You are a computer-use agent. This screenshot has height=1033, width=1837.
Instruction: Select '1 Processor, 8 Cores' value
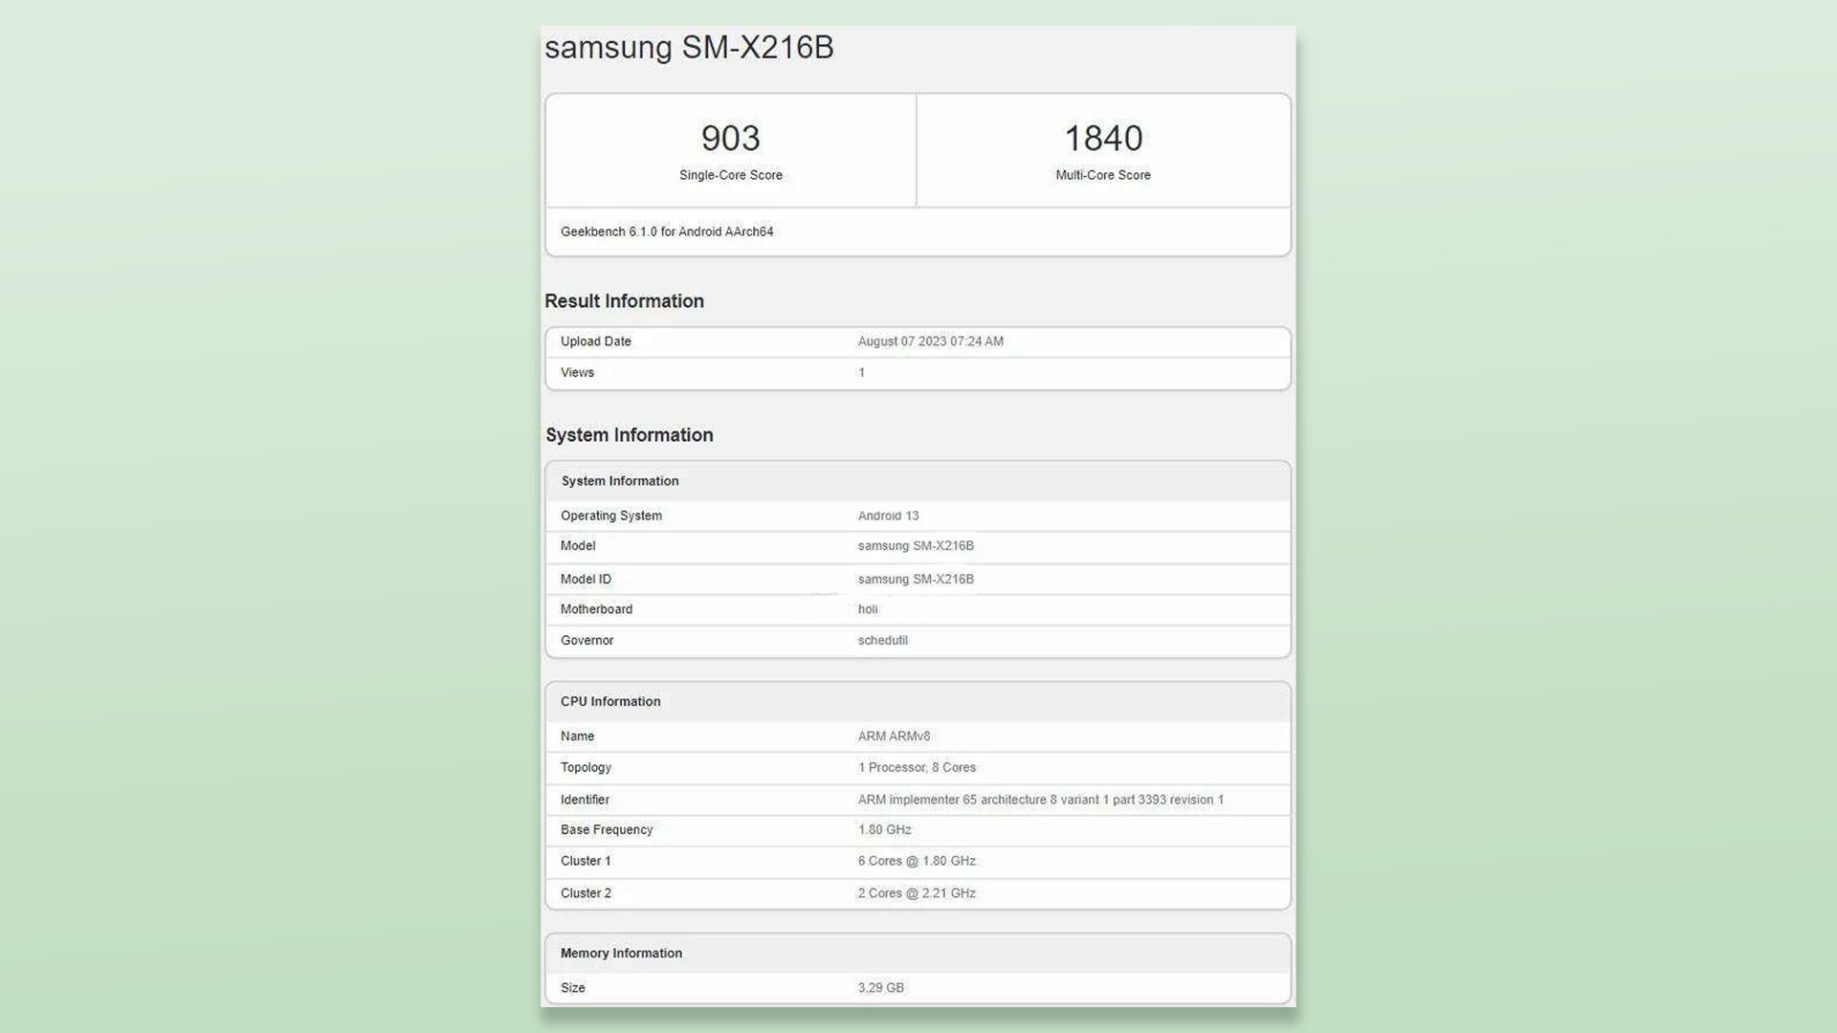tap(917, 768)
